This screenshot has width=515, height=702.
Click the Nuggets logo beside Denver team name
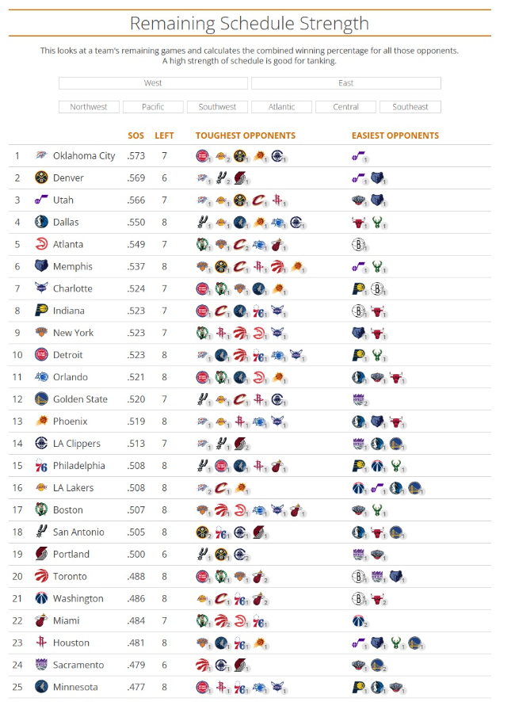(x=41, y=178)
